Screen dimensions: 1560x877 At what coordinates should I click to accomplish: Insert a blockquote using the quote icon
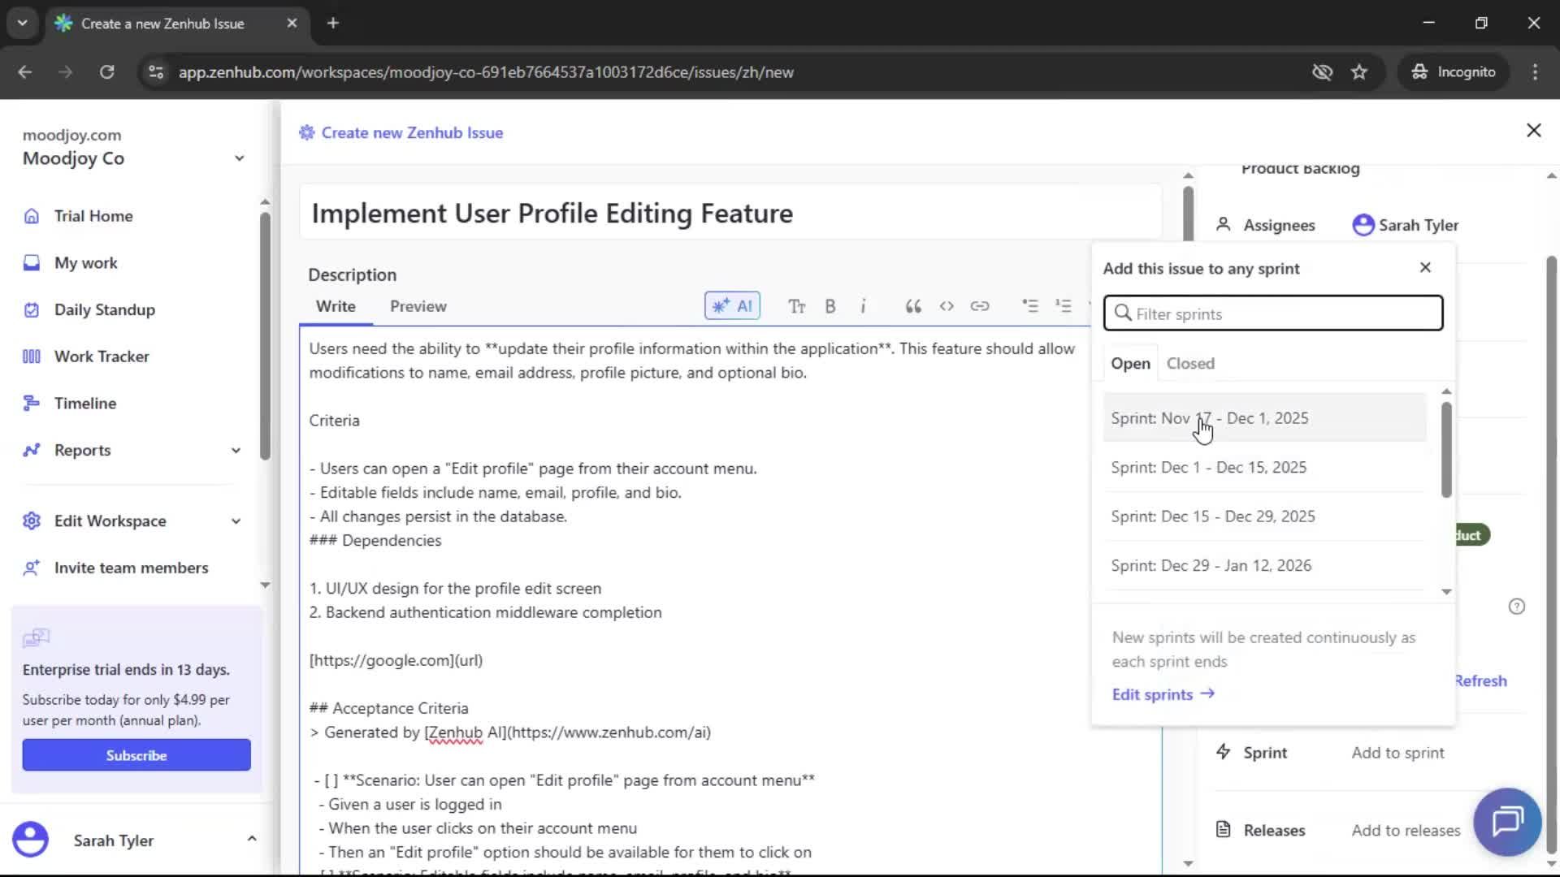(x=912, y=306)
